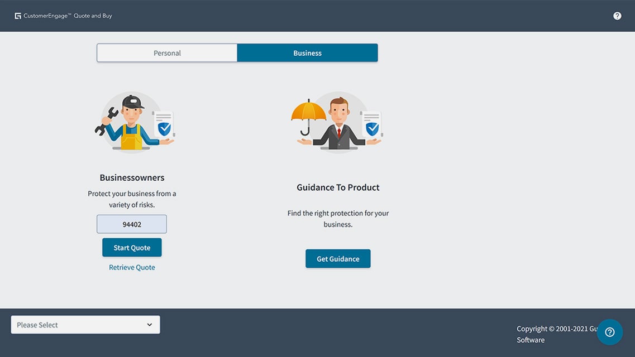Image resolution: width=635 pixels, height=357 pixels.
Task: Click the shield badge on the Businessowners card
Action: coord(164,129)
